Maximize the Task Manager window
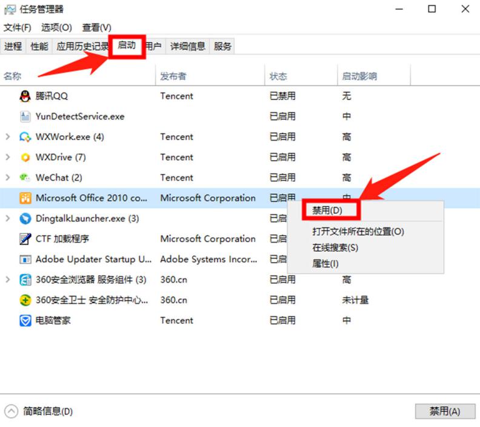480x427 pixels. point(432,9)
